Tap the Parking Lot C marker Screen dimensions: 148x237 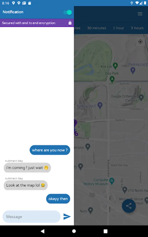100,105
